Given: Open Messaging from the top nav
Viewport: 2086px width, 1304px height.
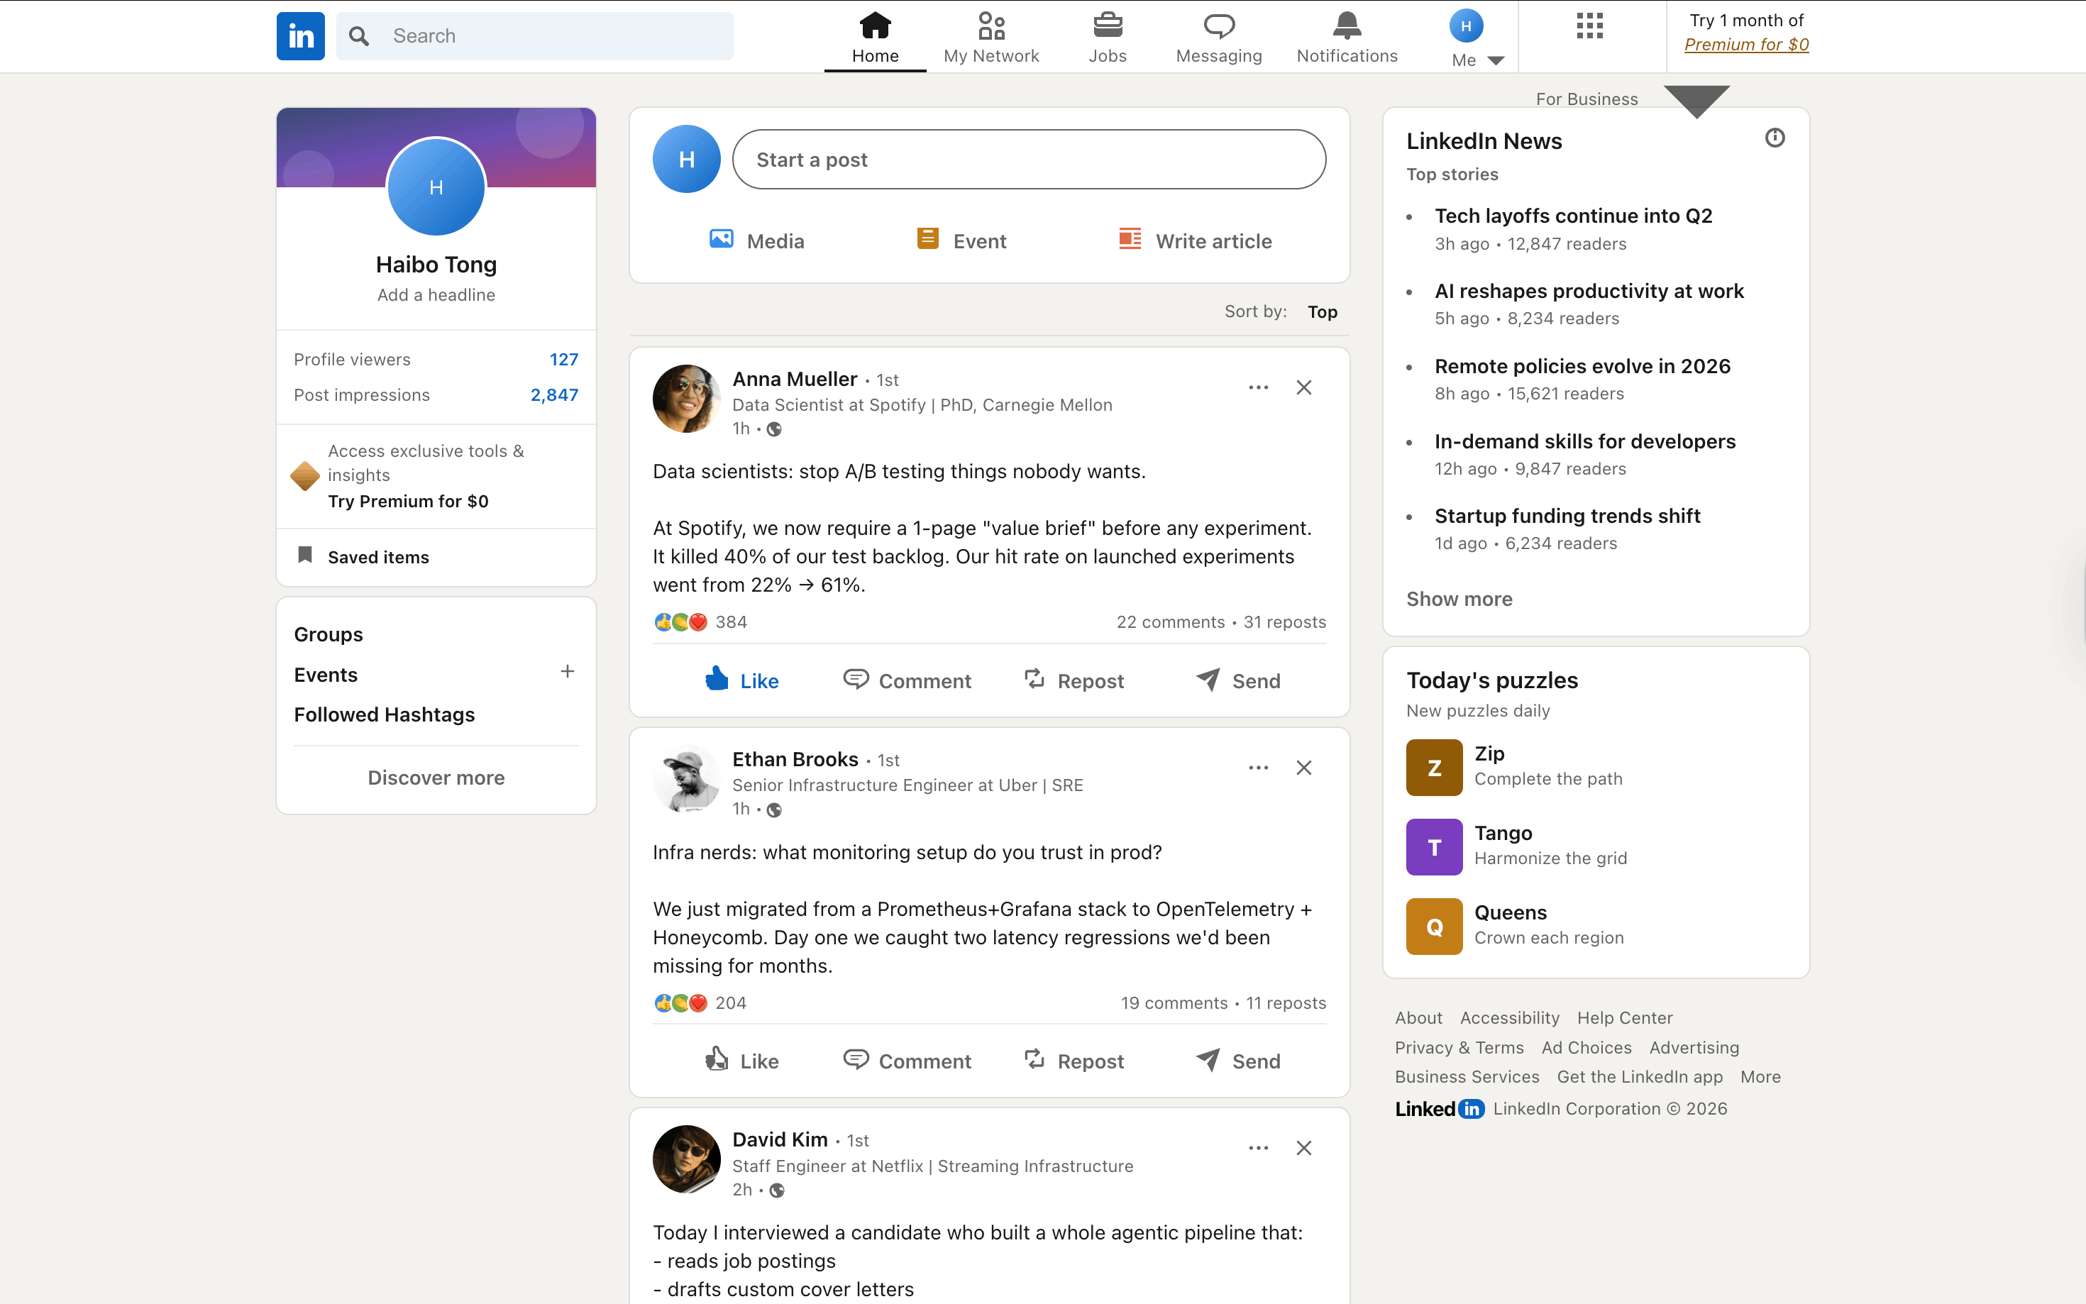Looking at the screenshot, I should (x=1218, y=37).
